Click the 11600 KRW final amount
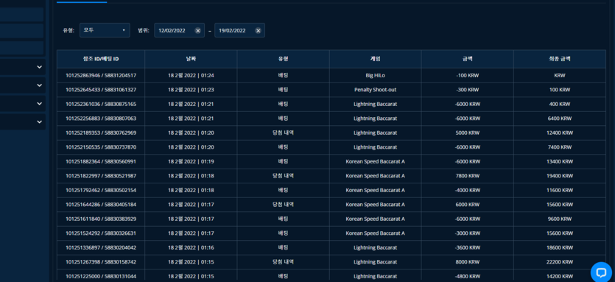The height and width of the screenshot is (282, 615). click(560, 190)
